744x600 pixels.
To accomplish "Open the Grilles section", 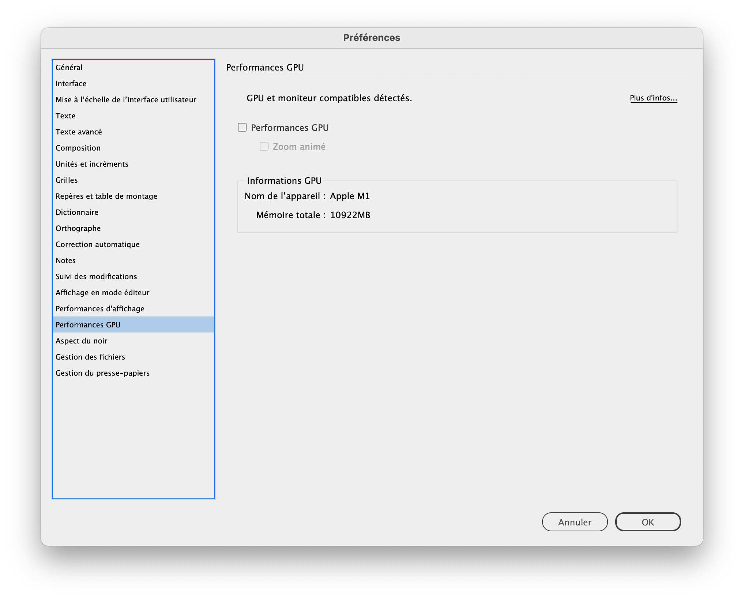I will (67, 180).
